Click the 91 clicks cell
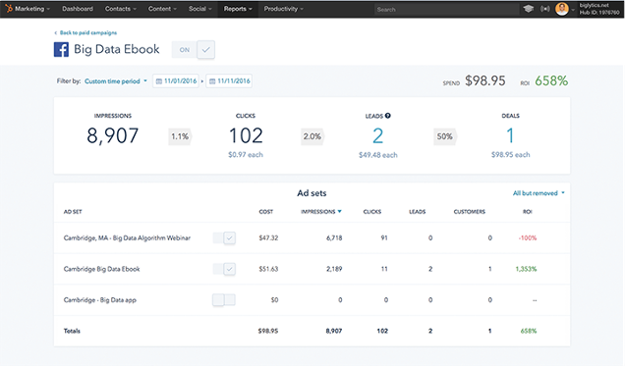Screen dimensions: 625x366 point(384,237)
